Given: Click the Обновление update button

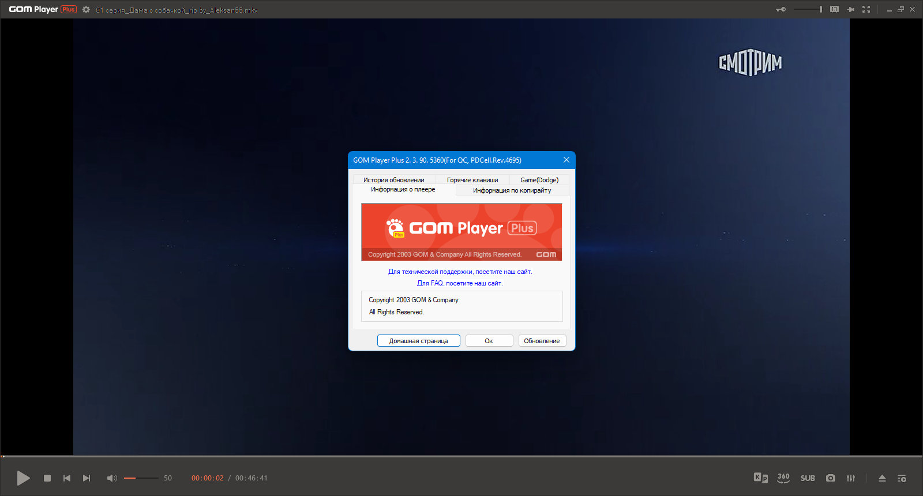Looking at the screenshot, I should coord(542,341).
